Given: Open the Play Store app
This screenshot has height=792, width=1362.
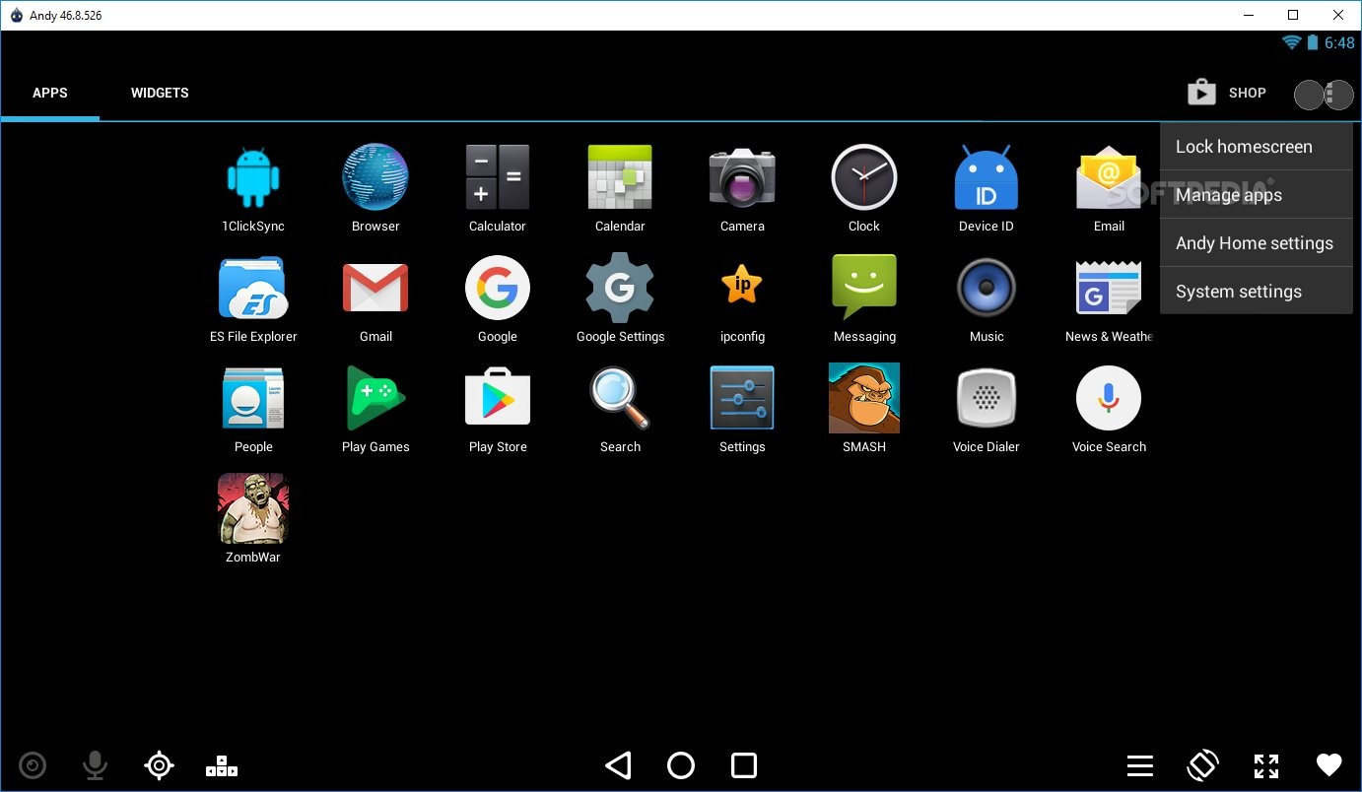Looking at the screenshot, I should pyautogui.click(x=498, y=409).
